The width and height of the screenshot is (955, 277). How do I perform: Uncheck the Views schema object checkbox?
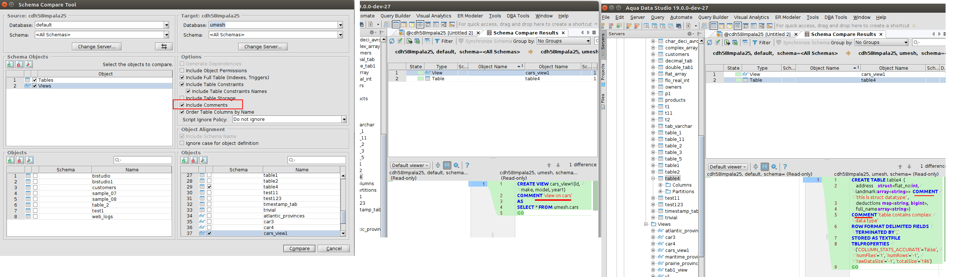pos(35,86)
